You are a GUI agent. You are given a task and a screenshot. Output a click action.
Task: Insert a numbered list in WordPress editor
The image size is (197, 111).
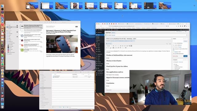tap(119, 46)
